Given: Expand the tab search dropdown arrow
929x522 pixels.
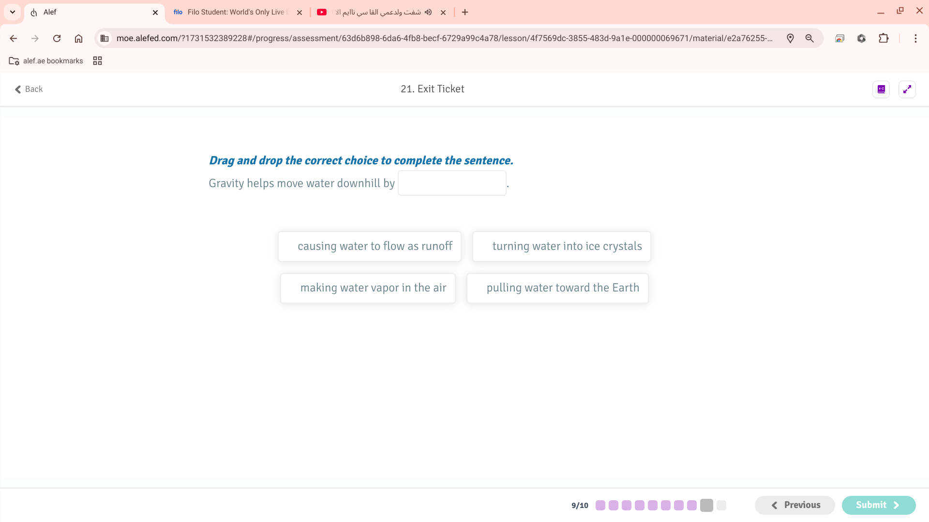Looking at the screenshot, I should tap(13, 12).
